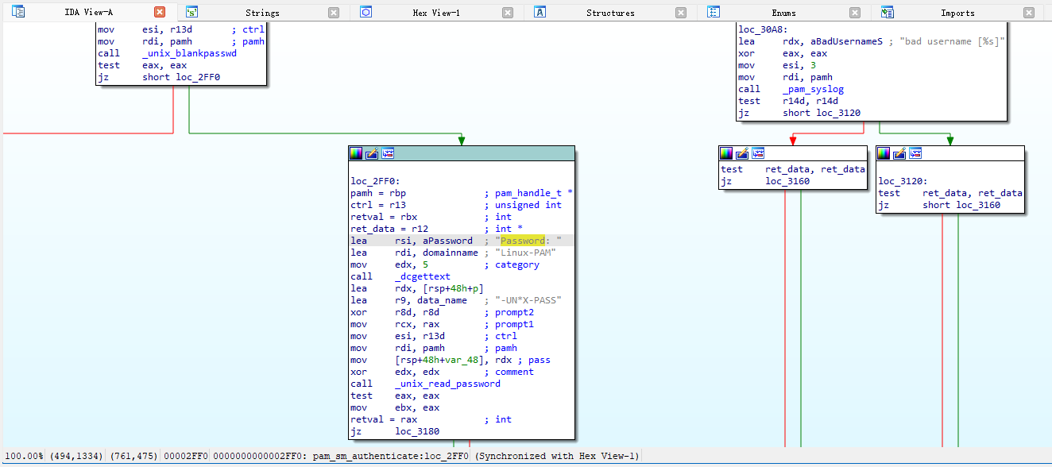Viewport: 1052px width, 467px height.
Task: Click the color icon on the loc_3120 node
Action: tap(884, 153)
